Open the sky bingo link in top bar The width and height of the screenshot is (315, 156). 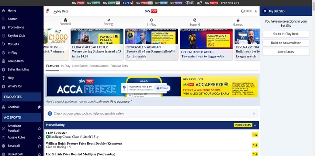tap(176, 3)
